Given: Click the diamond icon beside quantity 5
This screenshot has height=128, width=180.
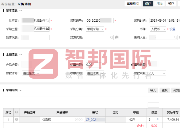Looking at the screenshot, I should (x=158, y=119).
